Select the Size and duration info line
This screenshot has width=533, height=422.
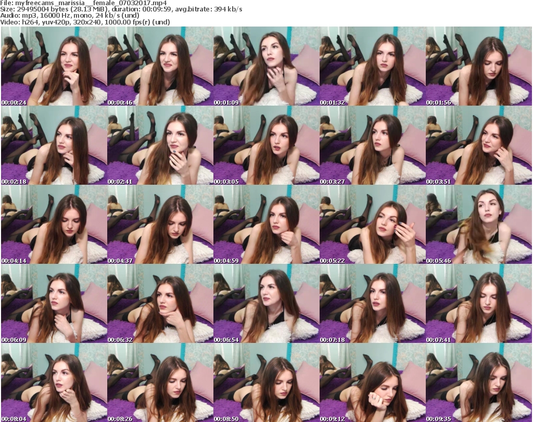121,9
